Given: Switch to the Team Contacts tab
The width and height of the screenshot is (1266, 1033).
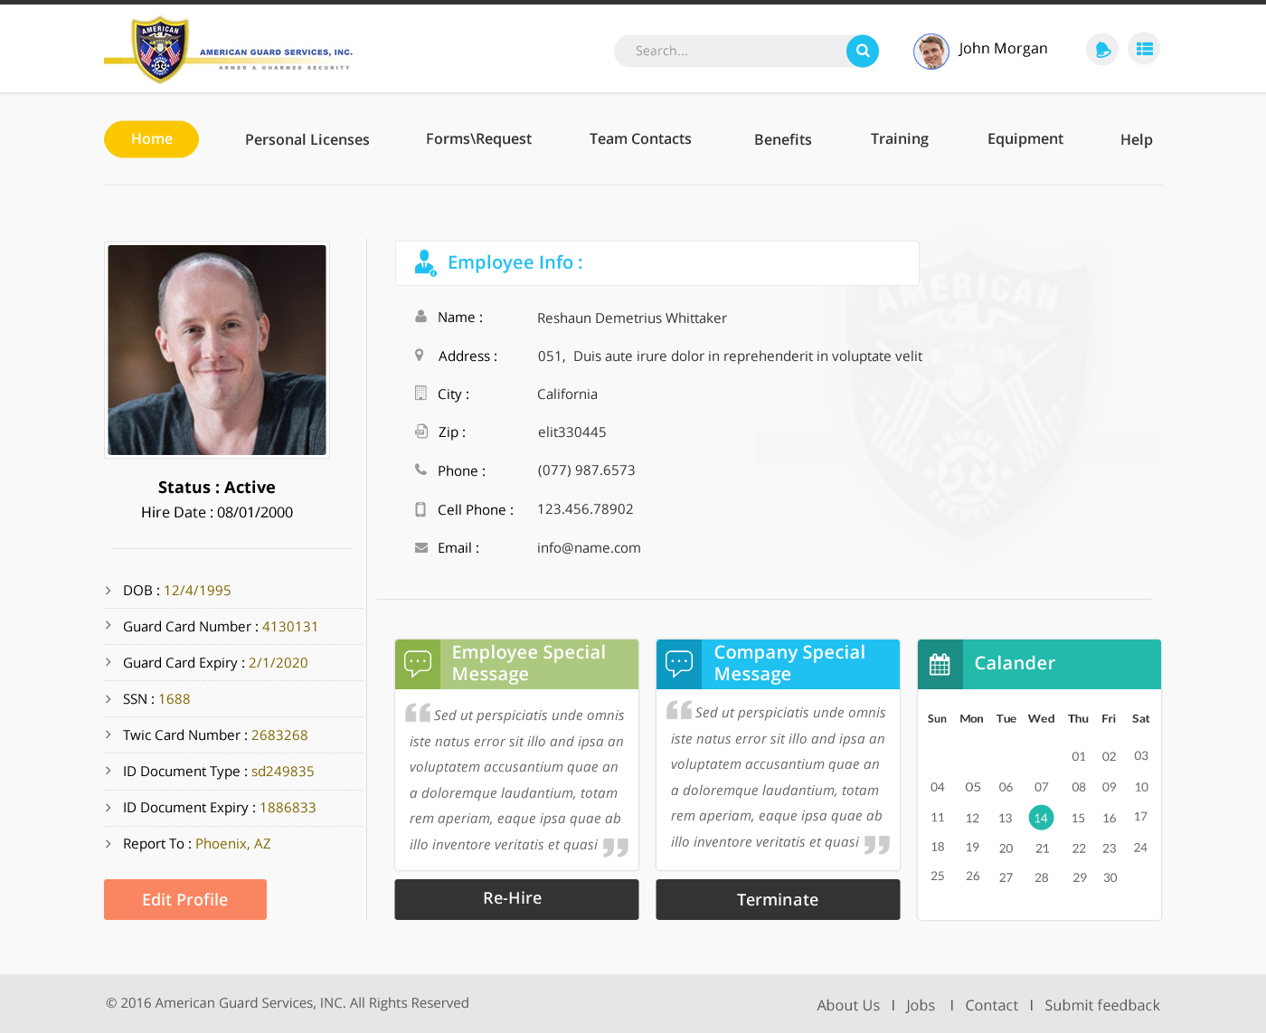Looking at the screenshot, I should point(640,138).
